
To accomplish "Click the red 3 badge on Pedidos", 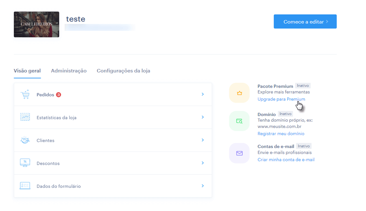I will click(x=59, y=95).
